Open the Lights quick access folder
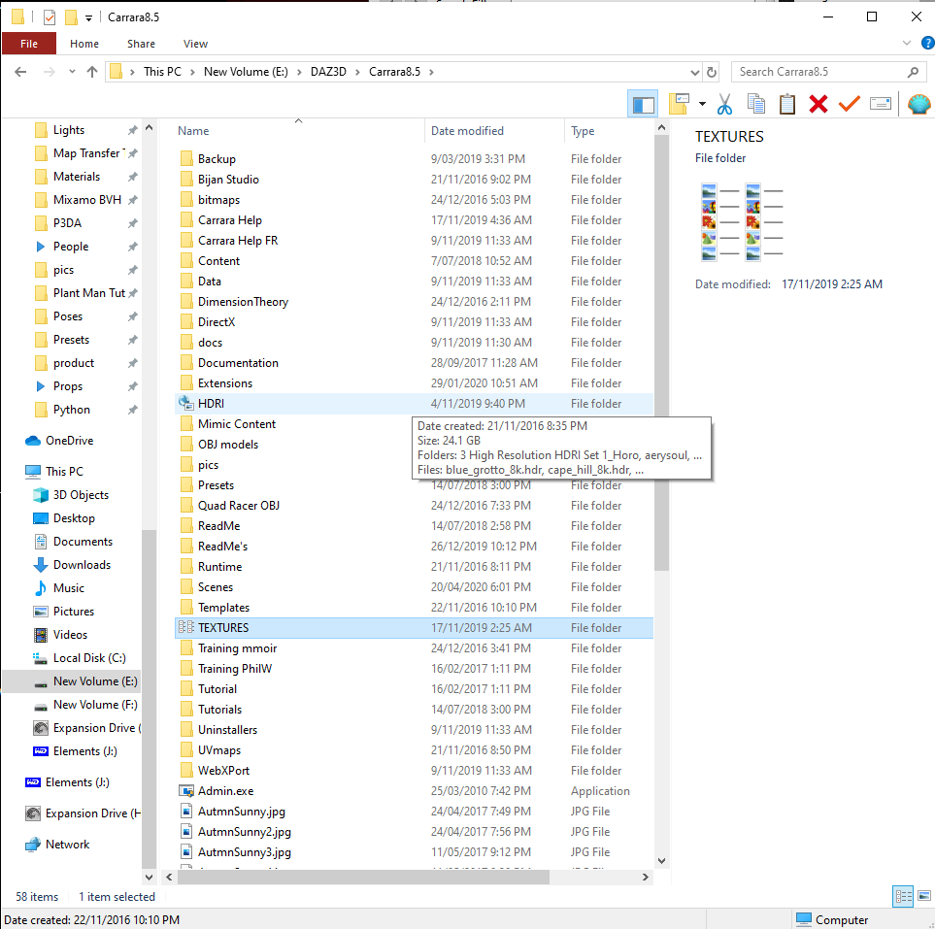 (69, 130)
